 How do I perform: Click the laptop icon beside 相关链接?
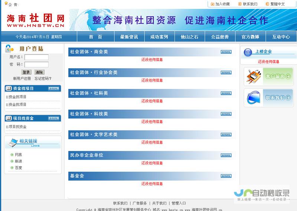click(x=13, y=143)
